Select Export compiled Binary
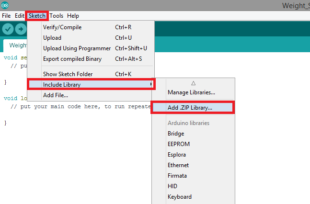The height and width of the screenshot is (204, 310). 72,59
